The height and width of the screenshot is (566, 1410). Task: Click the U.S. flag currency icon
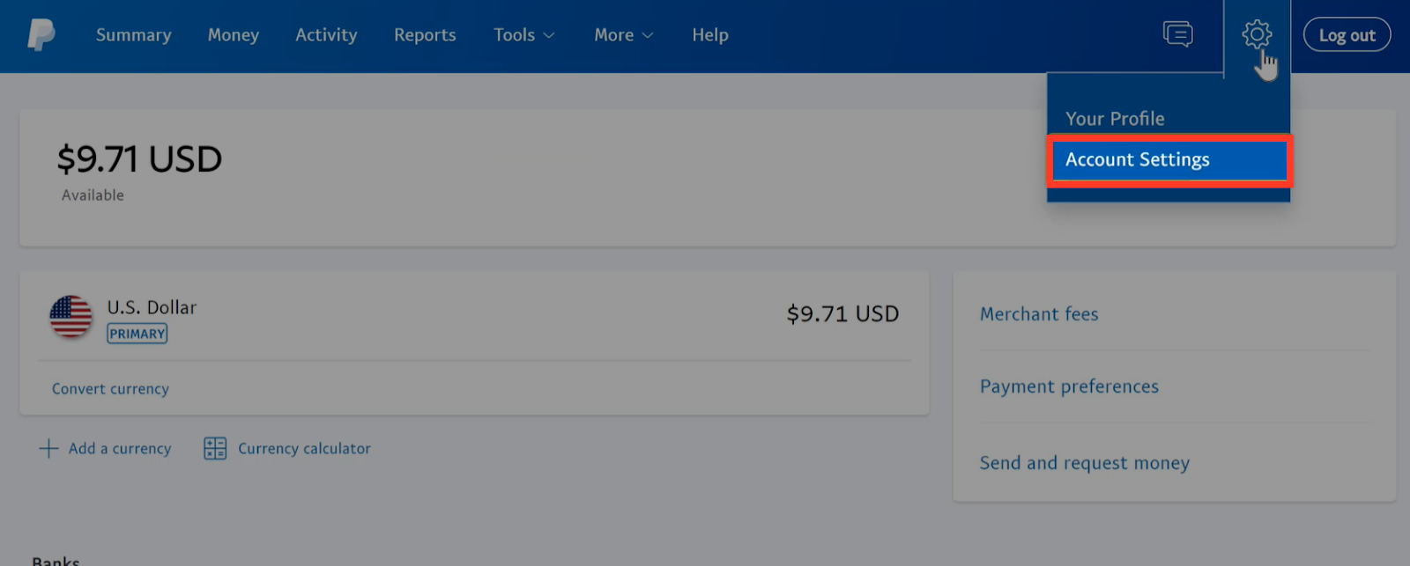[x=70, y=317]
